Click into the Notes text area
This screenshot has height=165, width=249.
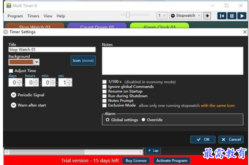(172, 61)
